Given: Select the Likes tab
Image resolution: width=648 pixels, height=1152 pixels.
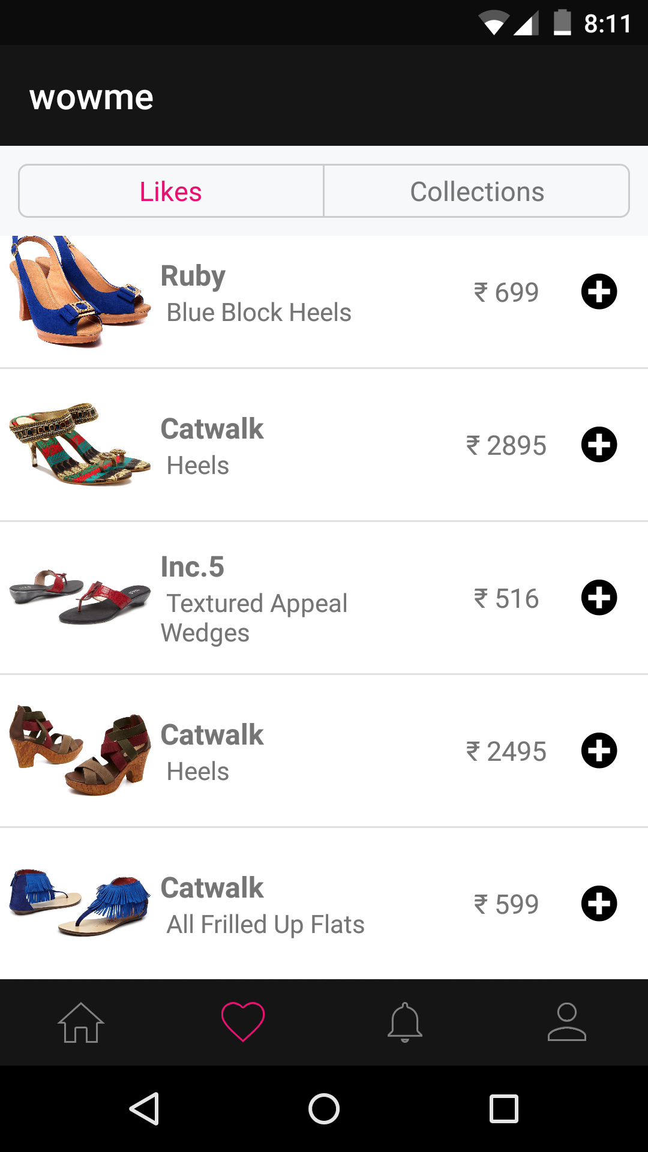Looking at the screenshot, I should pos(171,191).
